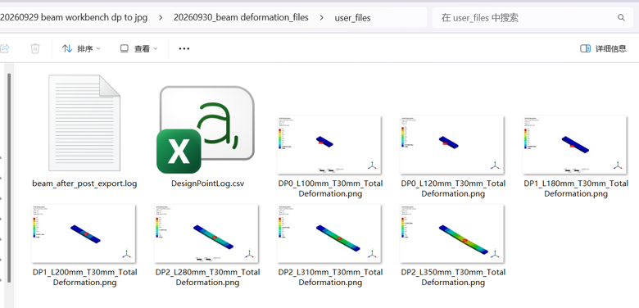Screen dimensions: 639x308
Task: Select DP1_L180mm_T30mm thumbnail
Action: [x=575, y=145]
